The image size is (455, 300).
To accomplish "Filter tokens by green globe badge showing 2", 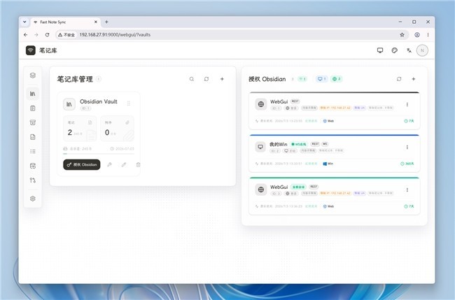I will [336, 79].
